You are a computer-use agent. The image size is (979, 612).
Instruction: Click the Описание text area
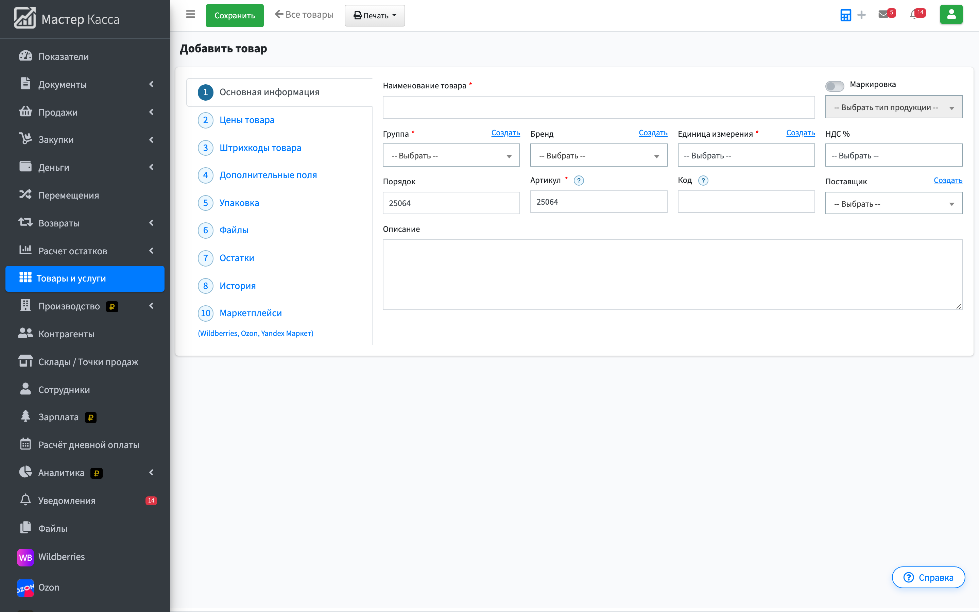(672, 274)
